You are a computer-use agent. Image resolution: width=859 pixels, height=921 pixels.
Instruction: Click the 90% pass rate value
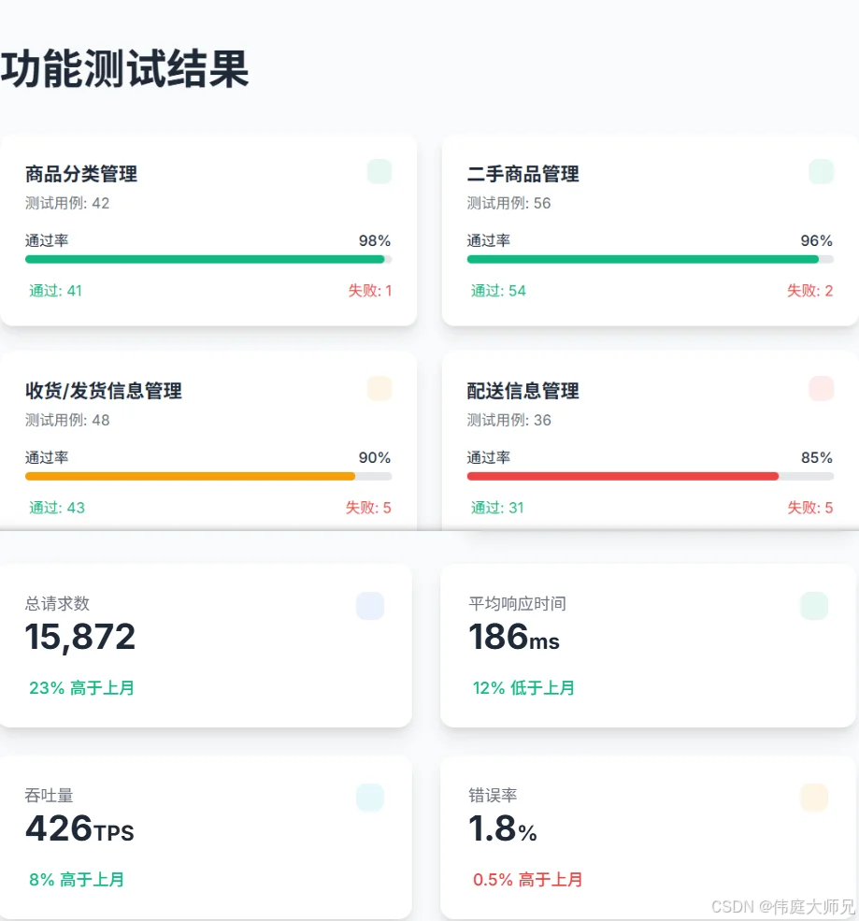click(375, 457)
